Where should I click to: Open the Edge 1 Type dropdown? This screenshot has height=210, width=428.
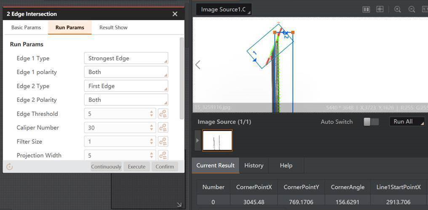coord(126,58)
